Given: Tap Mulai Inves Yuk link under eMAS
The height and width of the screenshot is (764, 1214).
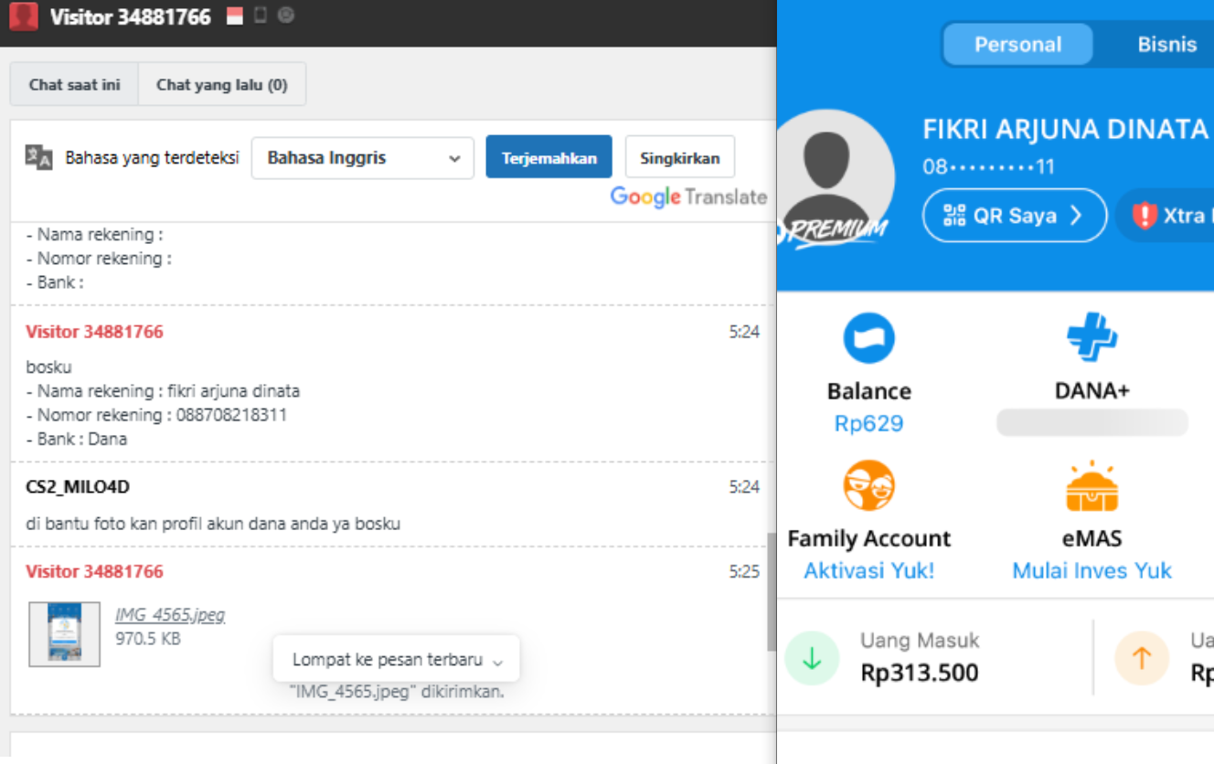Looking at the screenshot, I should tap(1092, 571).
